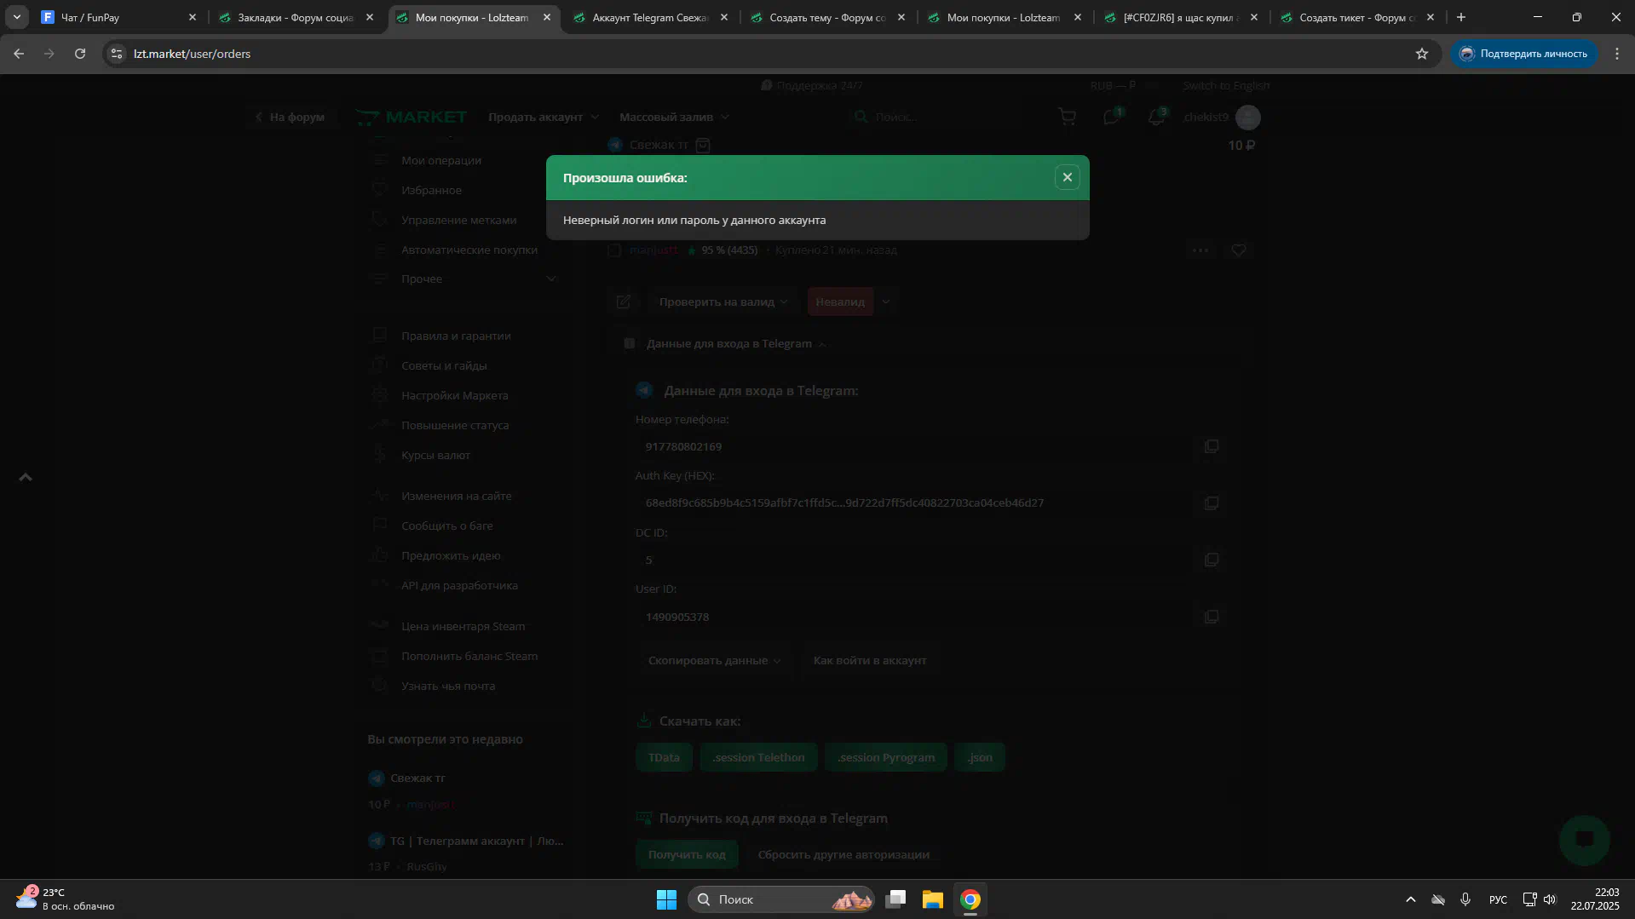Switch to the 'Закладки - Форум' tab

point(295,17)
